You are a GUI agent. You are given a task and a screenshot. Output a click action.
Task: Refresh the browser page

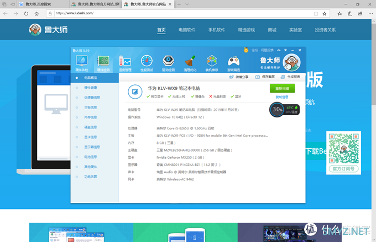26,14
